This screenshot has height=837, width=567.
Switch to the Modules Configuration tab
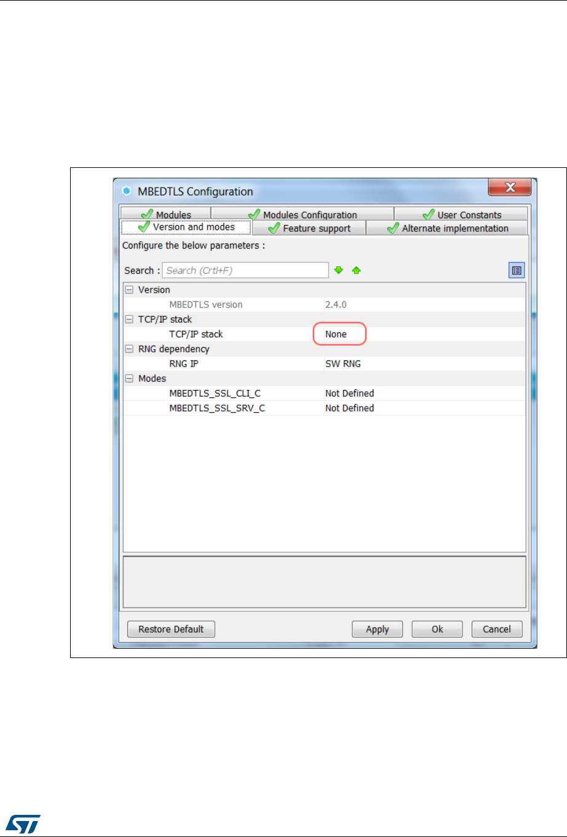pos(303,214)
